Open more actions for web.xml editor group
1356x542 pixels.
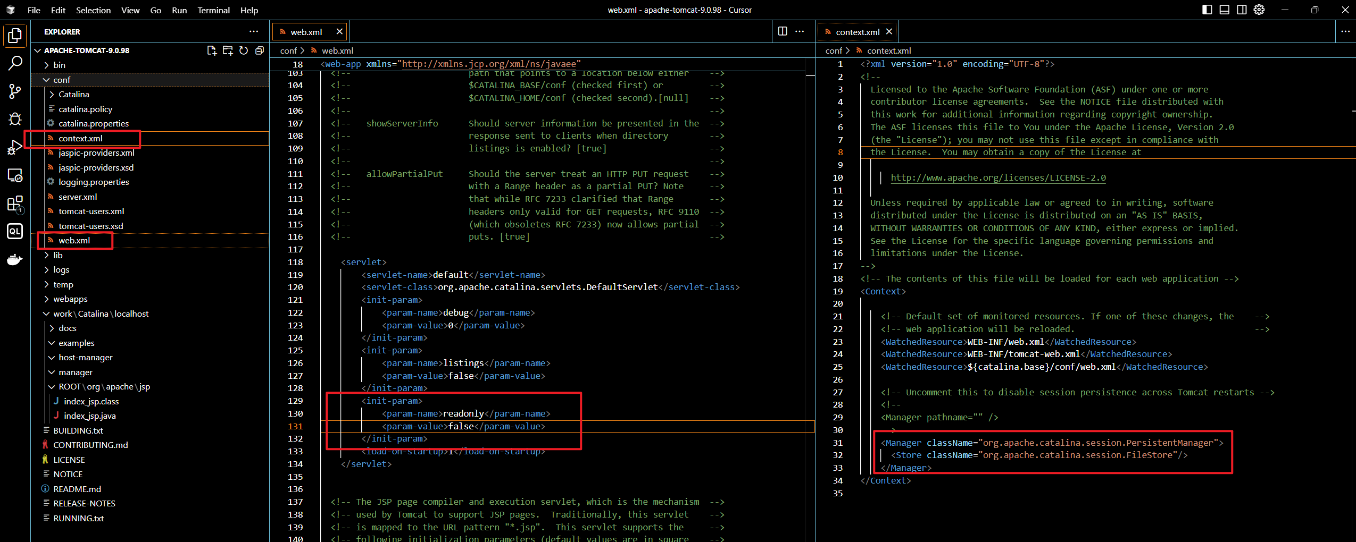[x=800, y=31]
